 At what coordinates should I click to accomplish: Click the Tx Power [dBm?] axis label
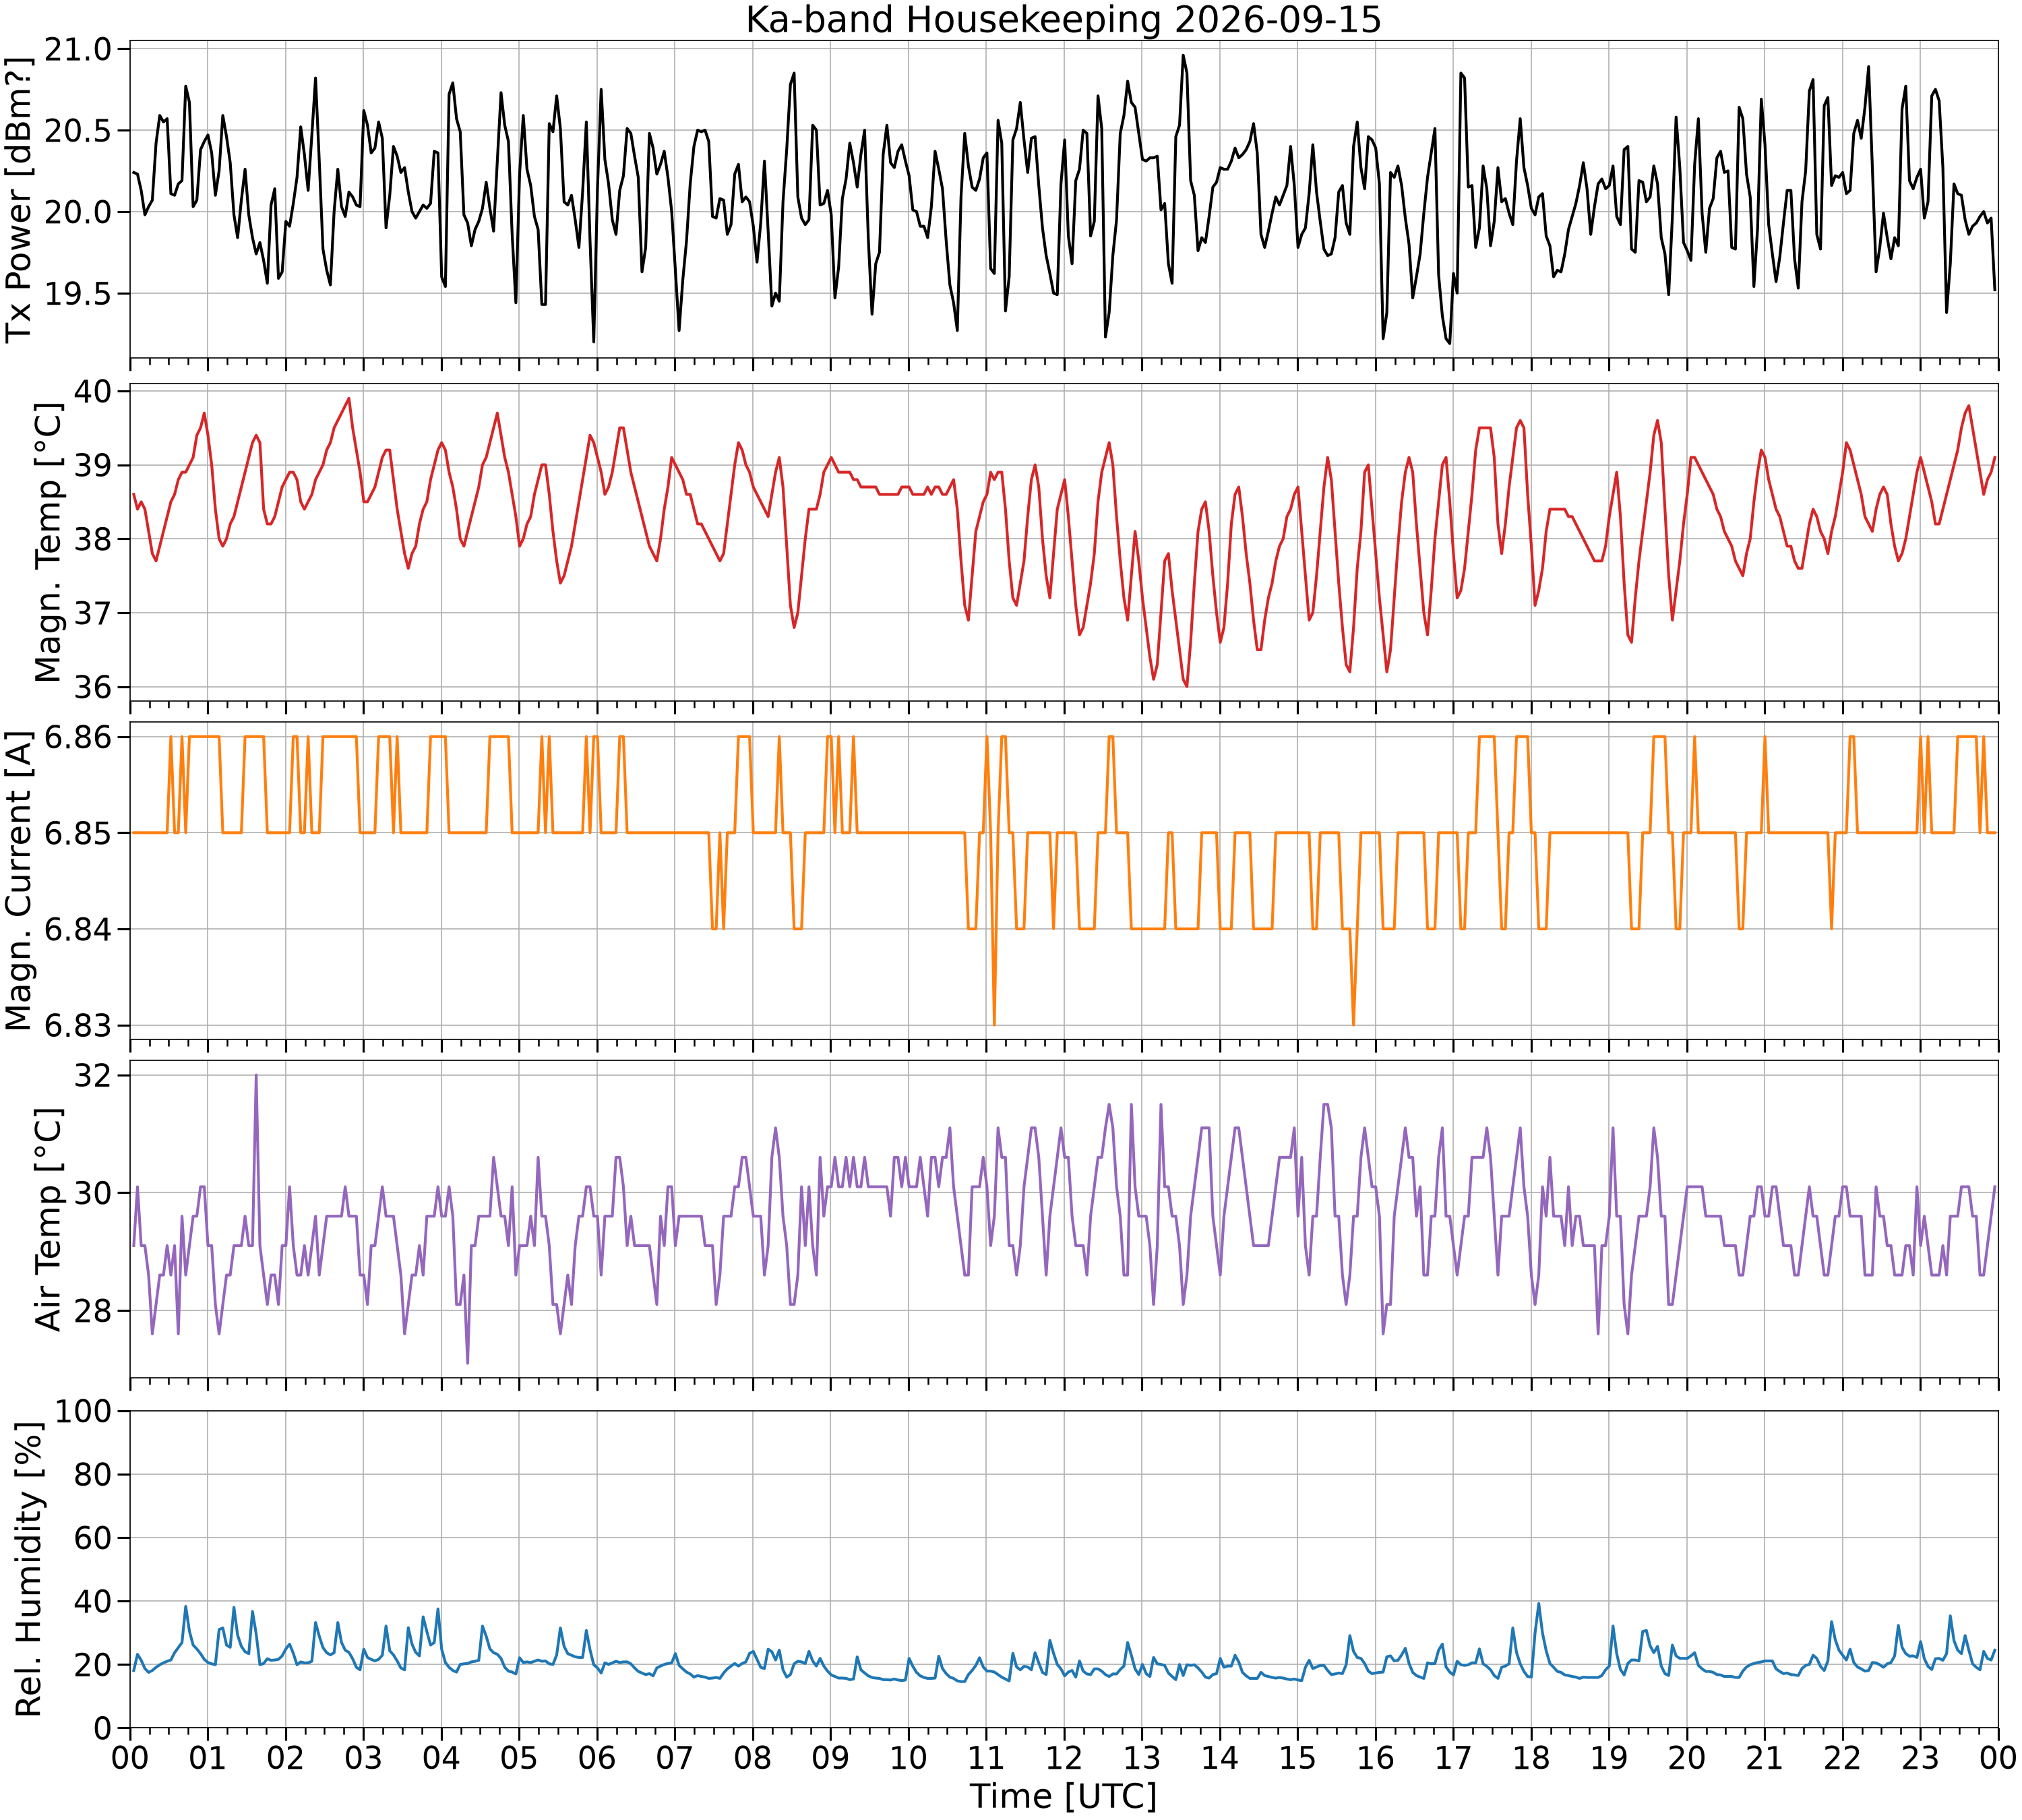click(x=19, y=199)
